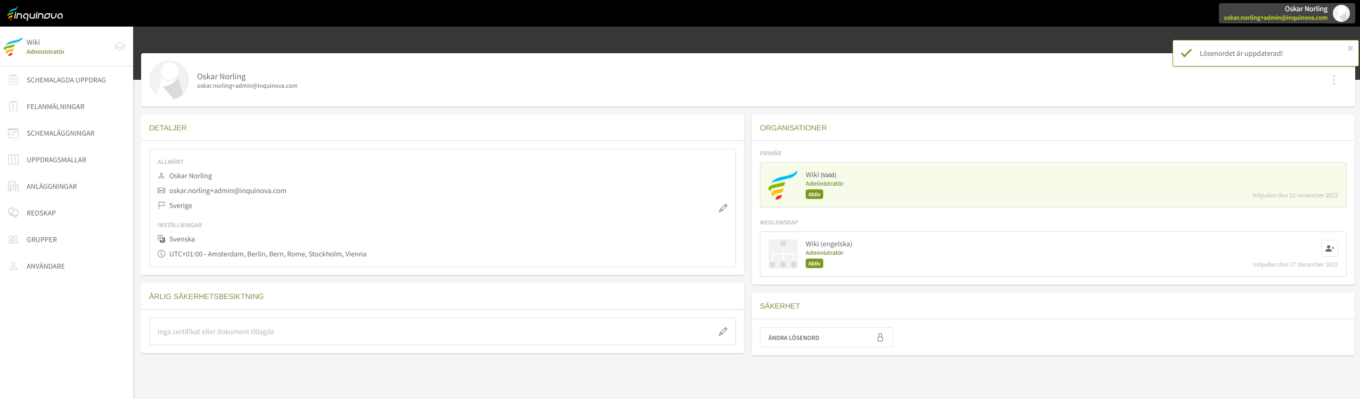The image size is (1360, 399).
Task: Click Oskar Norling's large profile avatar
Action: point(169,80)
